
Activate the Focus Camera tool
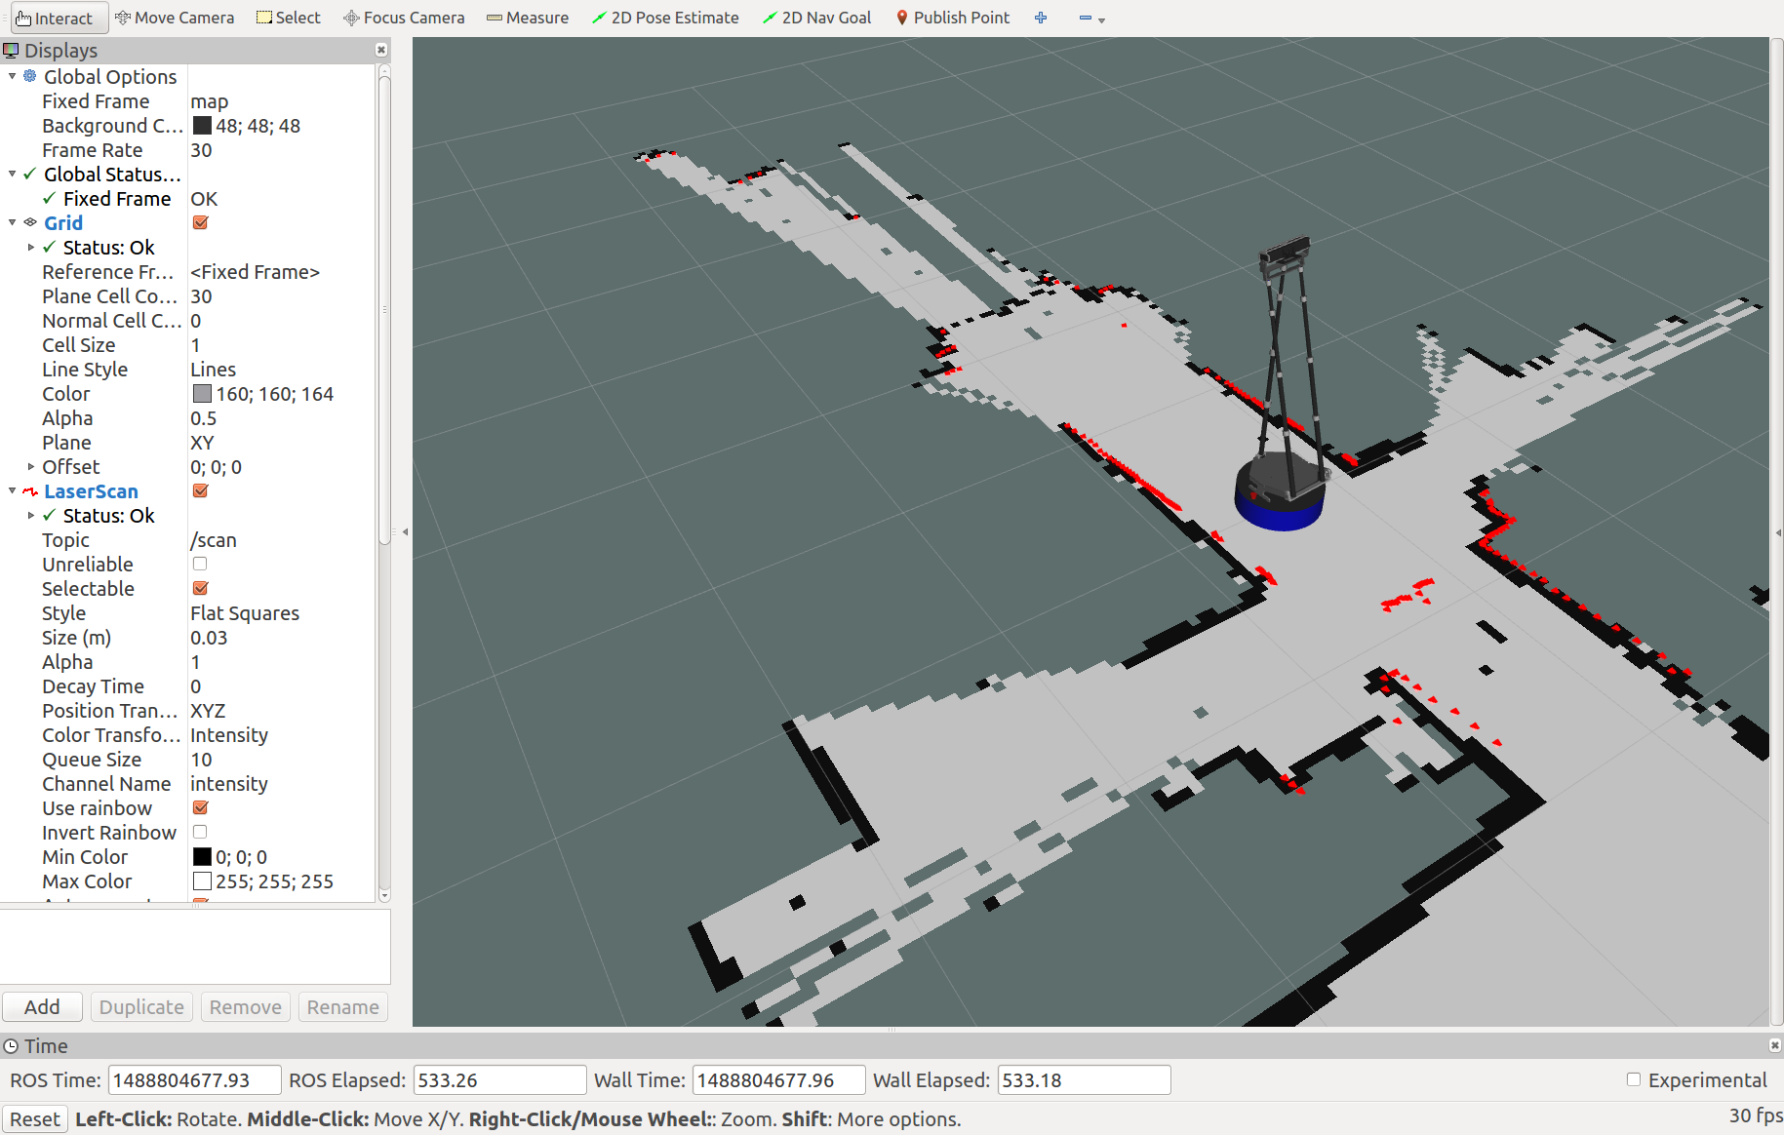pyautogui.click(x=404, y=18)
